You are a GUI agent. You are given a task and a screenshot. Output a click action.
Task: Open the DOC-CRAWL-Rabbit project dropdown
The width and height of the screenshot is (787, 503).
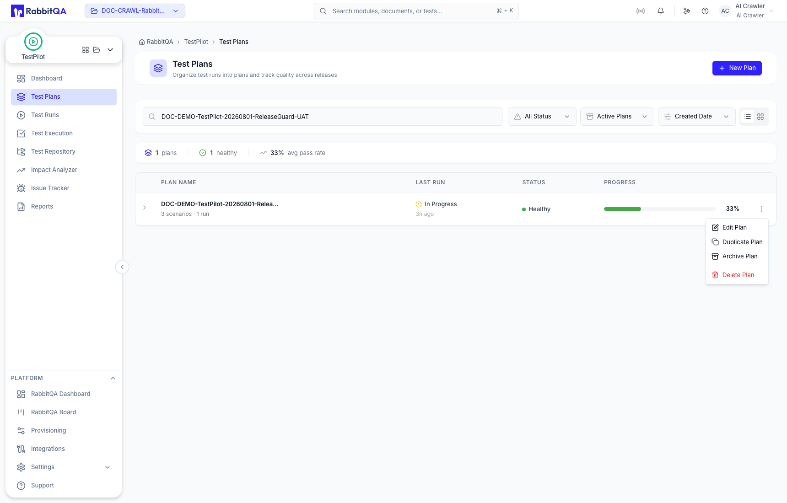(135, 11)
